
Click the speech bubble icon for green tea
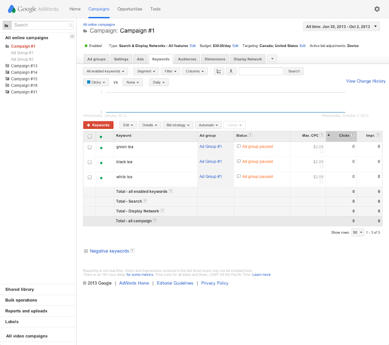(x=239, y=147)
